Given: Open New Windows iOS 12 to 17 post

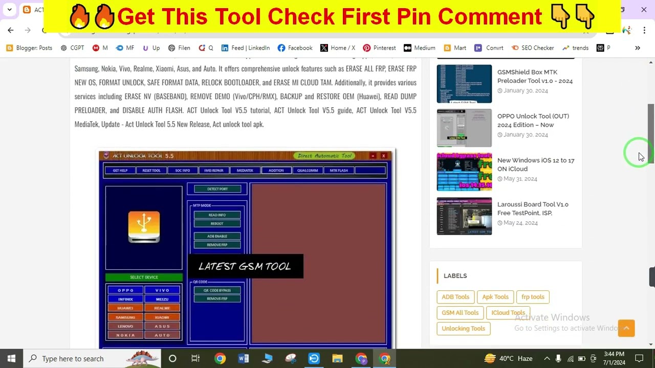Looking at the screenshot, I should click(536, 165).
